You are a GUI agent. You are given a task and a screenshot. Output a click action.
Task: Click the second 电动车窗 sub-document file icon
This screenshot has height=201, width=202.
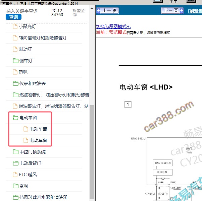[x=26, y=140]
